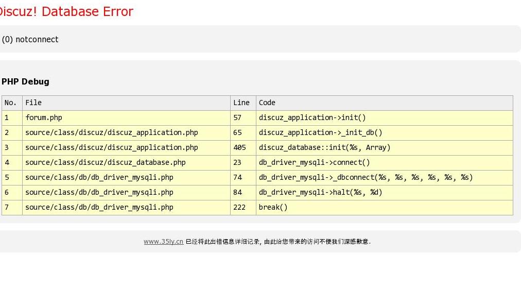Click line number 84 cell
The width and height of the screenshot is (521, 304).
coord(243,193)
